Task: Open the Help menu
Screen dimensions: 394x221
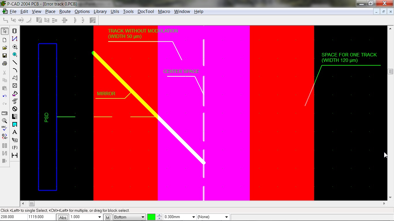Action: click(x=199, y=12)
